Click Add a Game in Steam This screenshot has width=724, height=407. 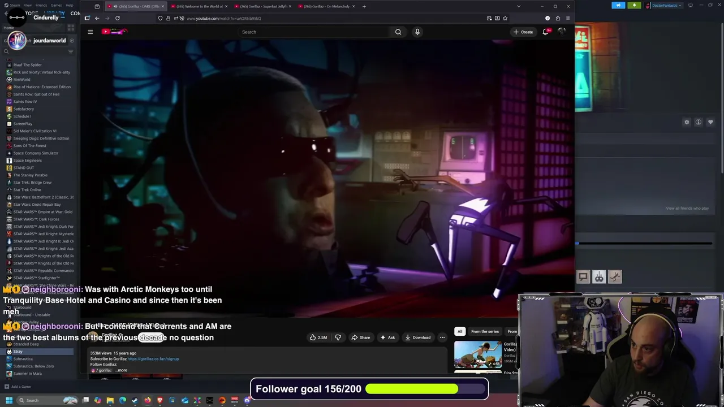pyautogui.click(x=17, y=387)
